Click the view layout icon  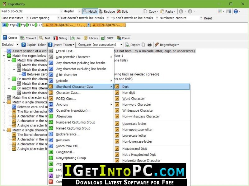coord(221,11)
